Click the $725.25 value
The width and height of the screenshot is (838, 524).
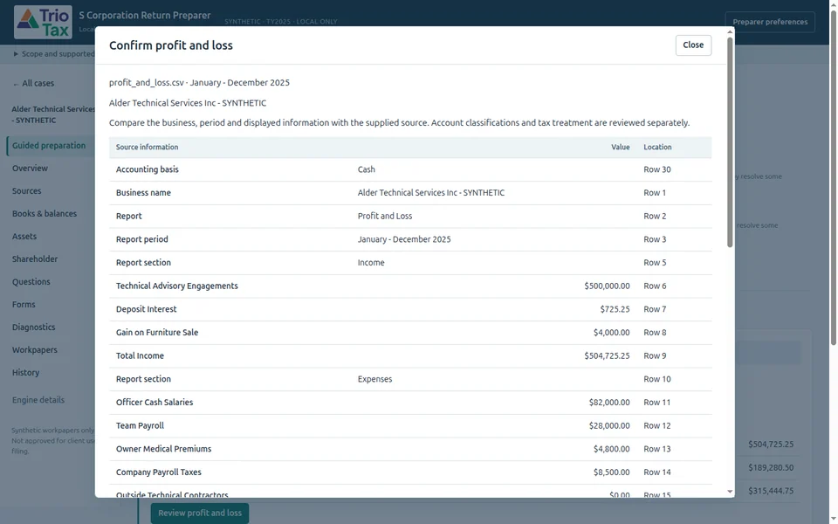pyautogui.click(x=615, y=309)
